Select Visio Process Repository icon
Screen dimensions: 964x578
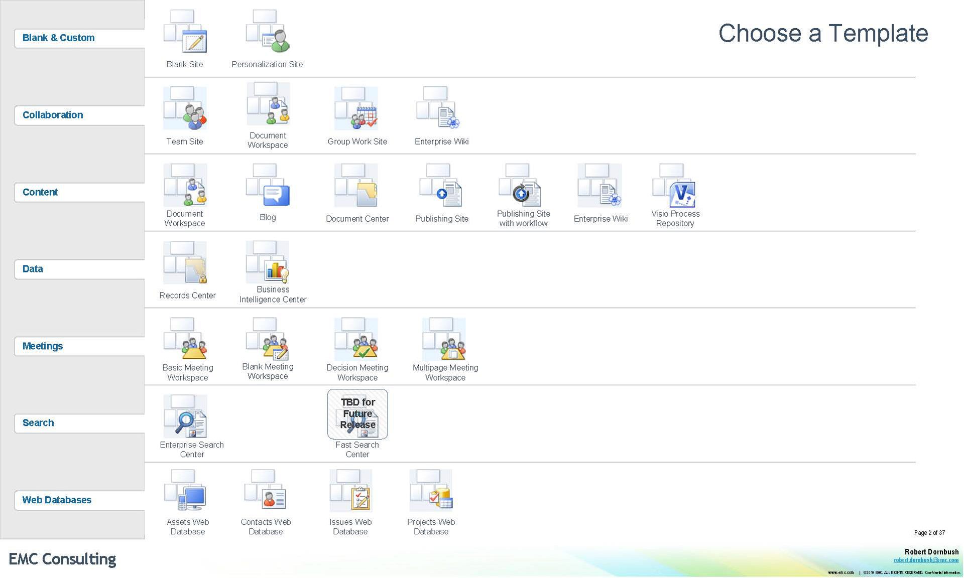674,186
